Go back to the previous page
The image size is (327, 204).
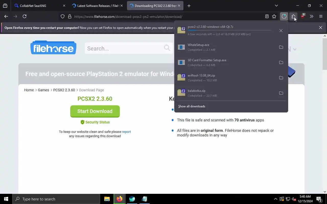click(x=6, y=16)
